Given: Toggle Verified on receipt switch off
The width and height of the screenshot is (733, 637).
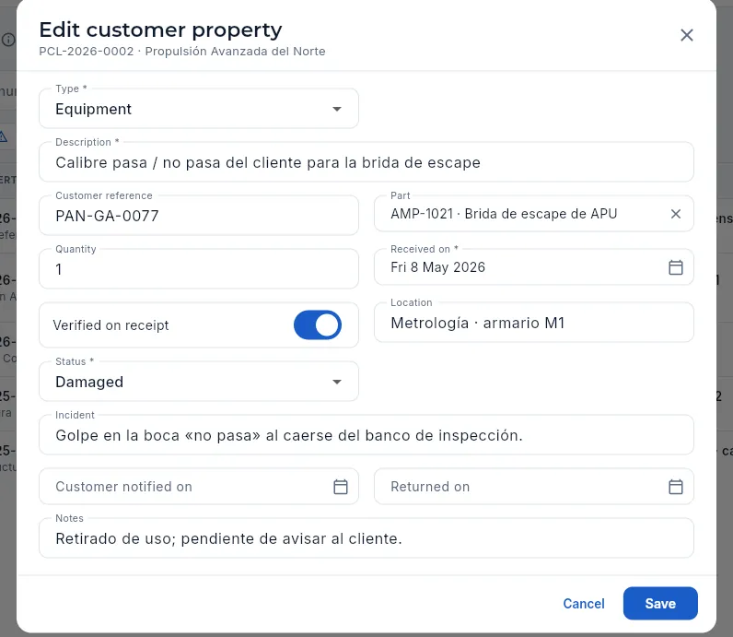Looking at the screenshot, I should (x=318, y=324).
